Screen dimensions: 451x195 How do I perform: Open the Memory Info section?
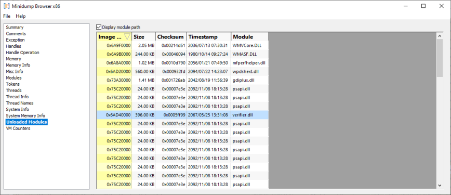(18, 66)
